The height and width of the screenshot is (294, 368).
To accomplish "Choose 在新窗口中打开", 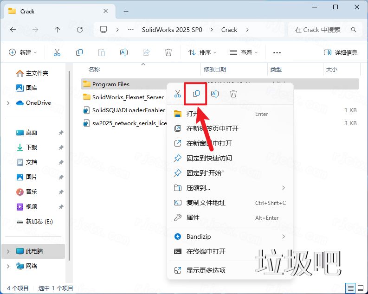I will [230, 143].
